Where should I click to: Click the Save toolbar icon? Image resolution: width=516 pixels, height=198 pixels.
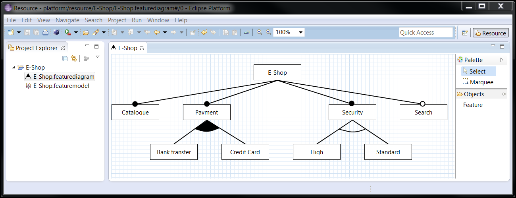pos(27,33)
